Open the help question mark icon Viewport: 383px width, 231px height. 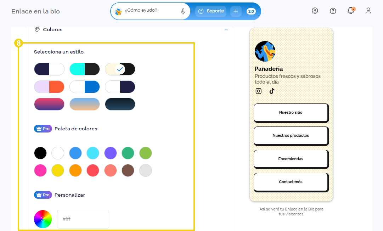point(333,11)
